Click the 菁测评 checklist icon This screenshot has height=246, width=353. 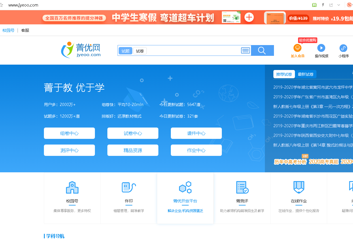[x=242, y=187]
